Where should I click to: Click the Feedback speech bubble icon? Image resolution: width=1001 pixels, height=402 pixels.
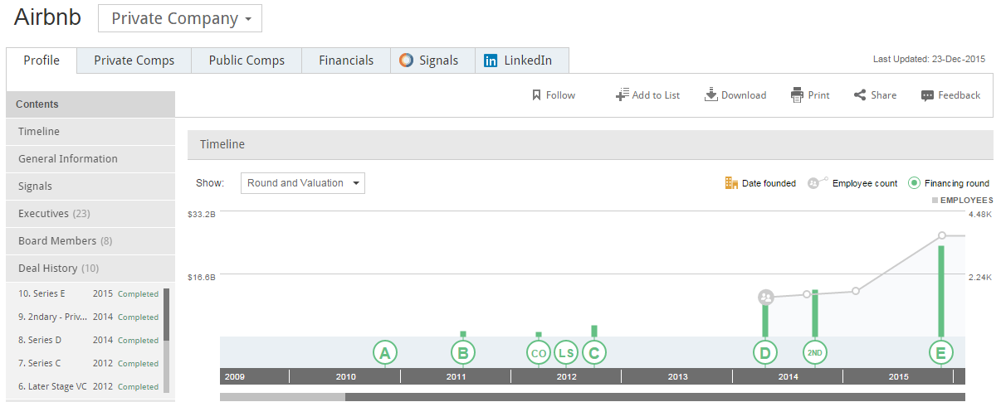(928, 95)
